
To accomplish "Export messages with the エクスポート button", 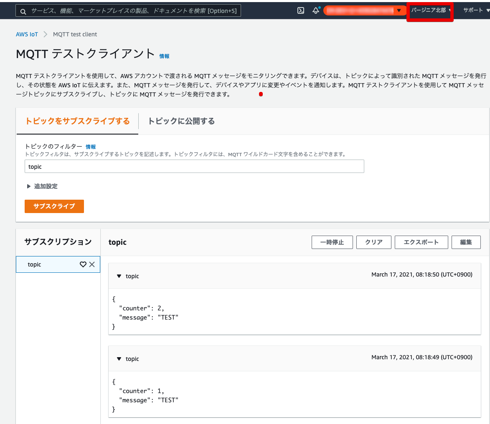I will coord(421,242).
